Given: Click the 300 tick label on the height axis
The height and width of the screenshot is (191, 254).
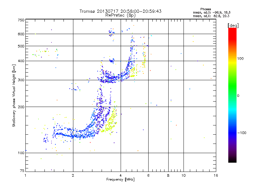Looking at the screenshot, I should 21,80.
